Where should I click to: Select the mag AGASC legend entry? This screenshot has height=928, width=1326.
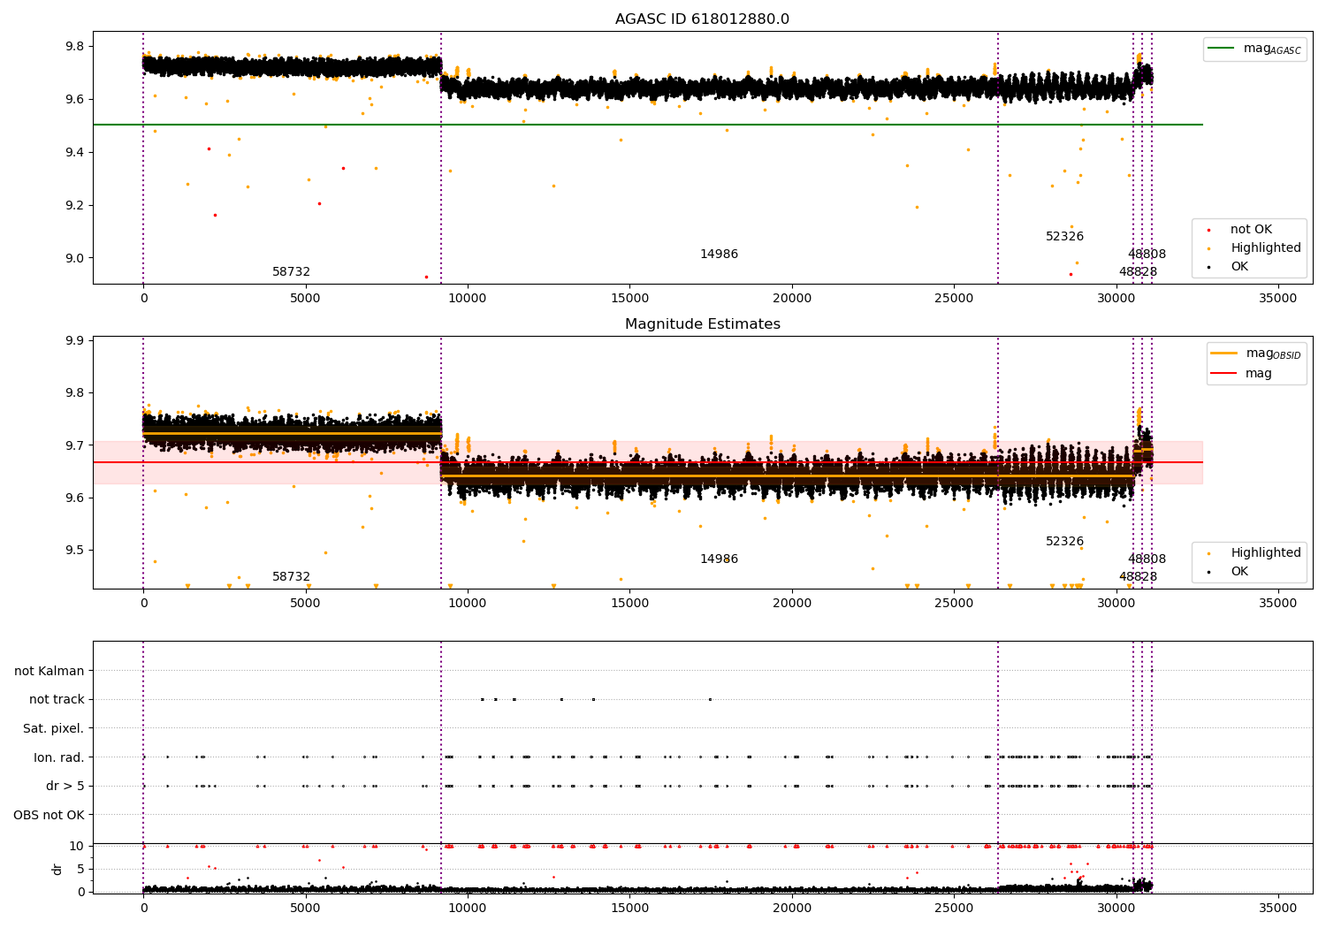pos(1254,49)
